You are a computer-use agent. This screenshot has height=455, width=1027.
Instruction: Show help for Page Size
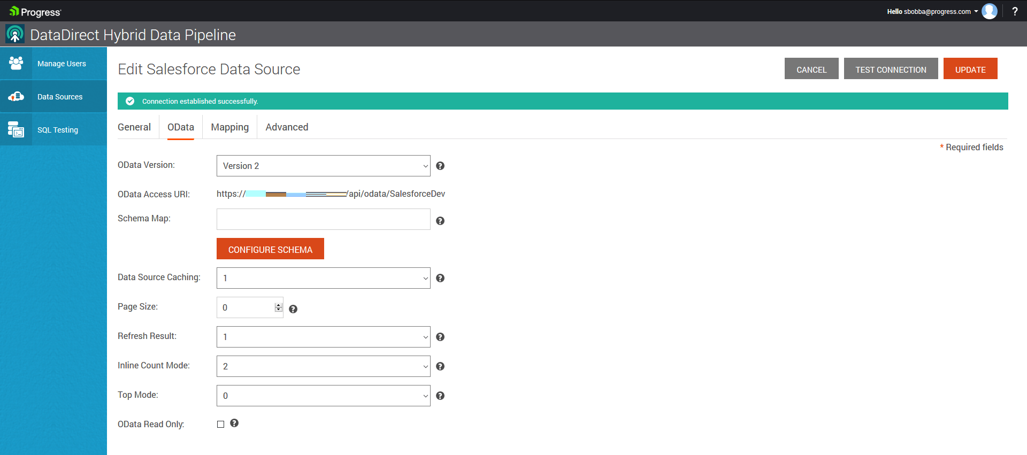293,309
